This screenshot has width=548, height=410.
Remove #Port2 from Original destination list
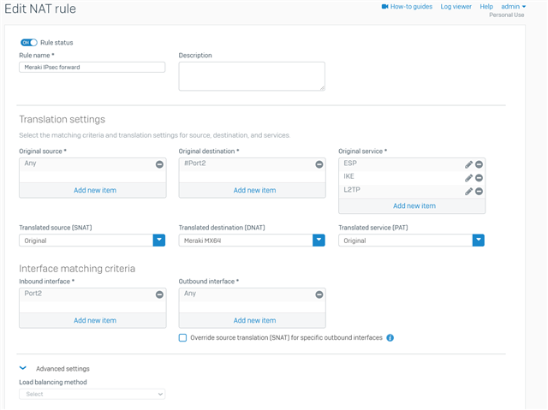pos(319,164)
